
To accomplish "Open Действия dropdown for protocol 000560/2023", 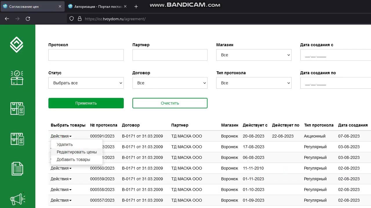I will (61, 168).
